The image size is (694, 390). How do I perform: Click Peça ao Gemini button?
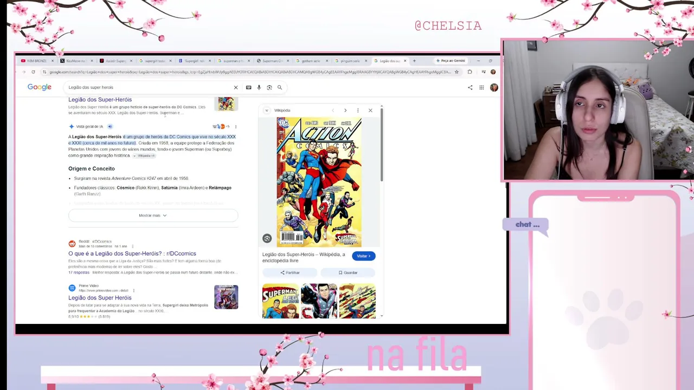[451, 61]
